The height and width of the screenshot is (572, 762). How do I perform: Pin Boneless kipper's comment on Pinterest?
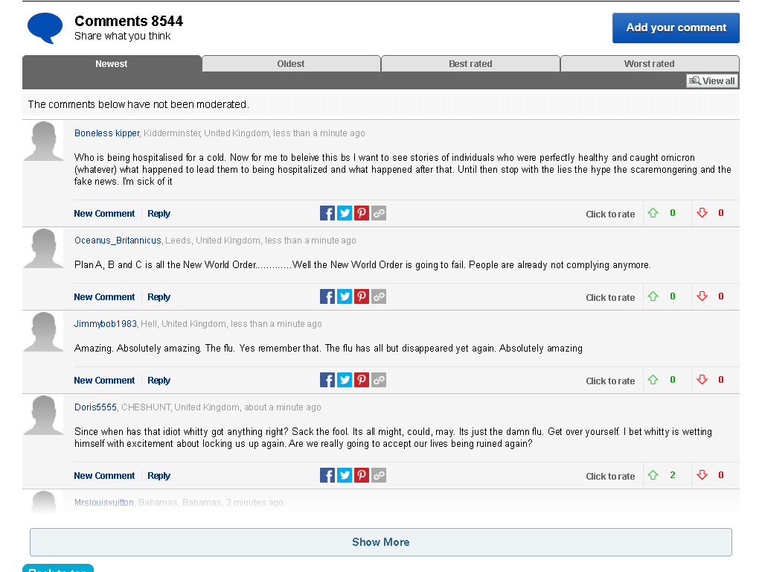click(362, 213)
